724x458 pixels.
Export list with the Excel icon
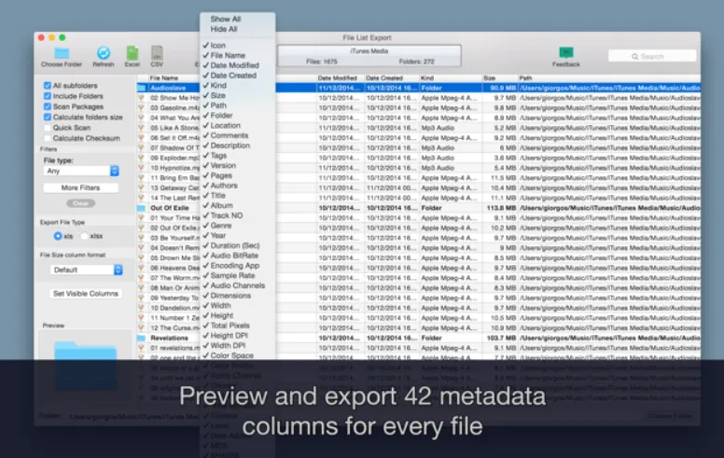pyautogui.click(x=132, y=53)
